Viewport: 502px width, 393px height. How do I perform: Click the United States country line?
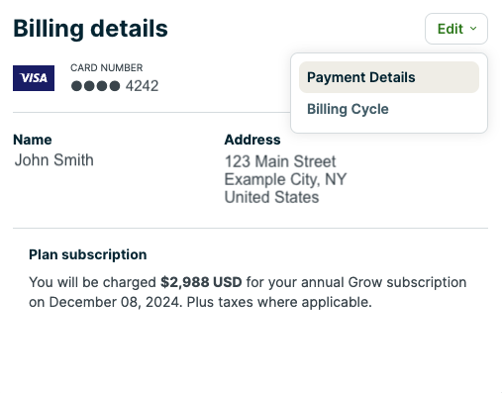271,197
